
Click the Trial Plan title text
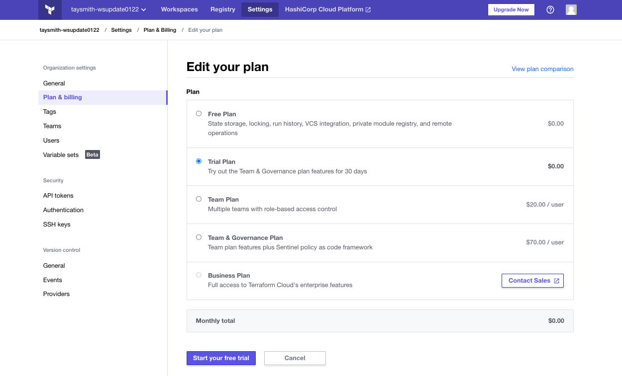221,162
